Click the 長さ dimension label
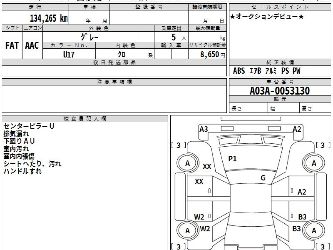The image size is (333, 250). click(236, 109)
